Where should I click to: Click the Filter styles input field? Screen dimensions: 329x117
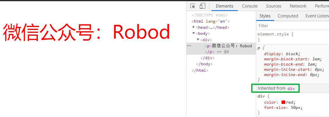pyautogui.click(x=293, y=26)
